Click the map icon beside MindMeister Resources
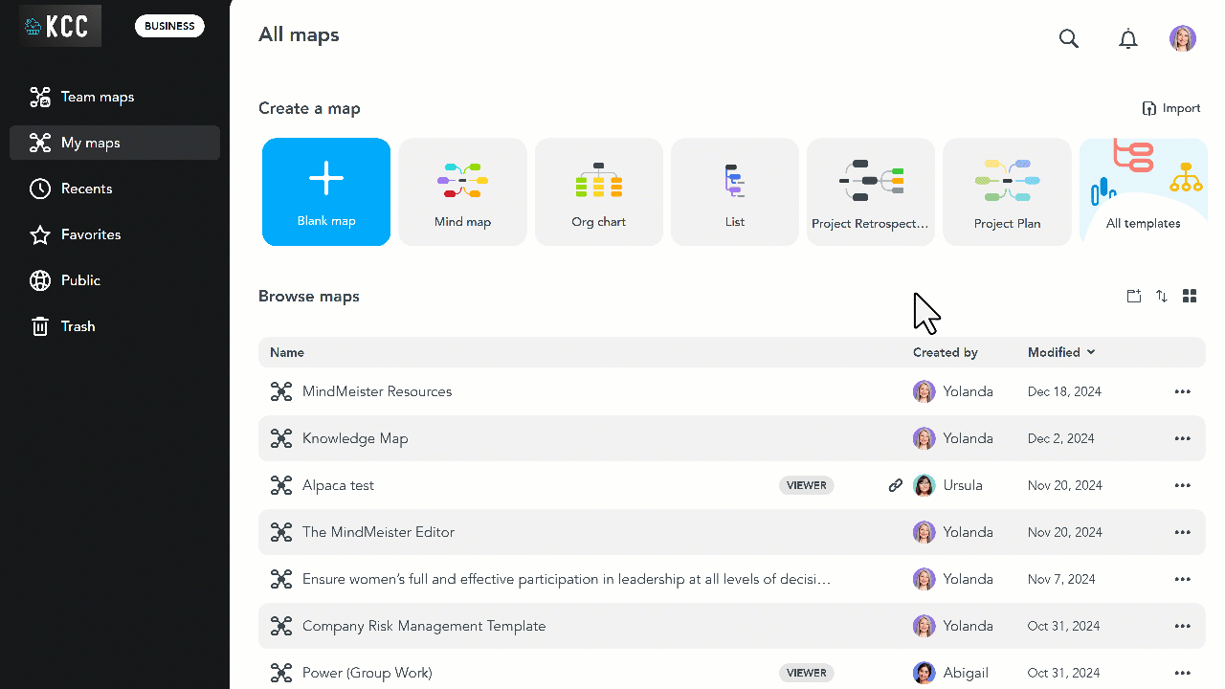The height and width of the screenshot is (689, 1225). click(280, 391)
